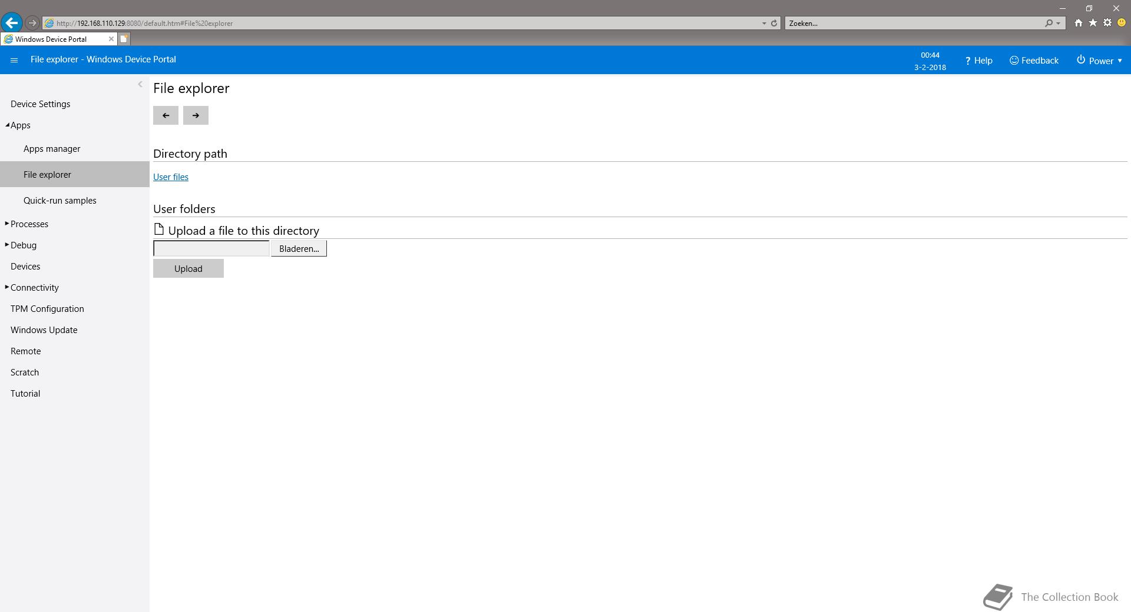Click the file path input field

coord(211,248)
